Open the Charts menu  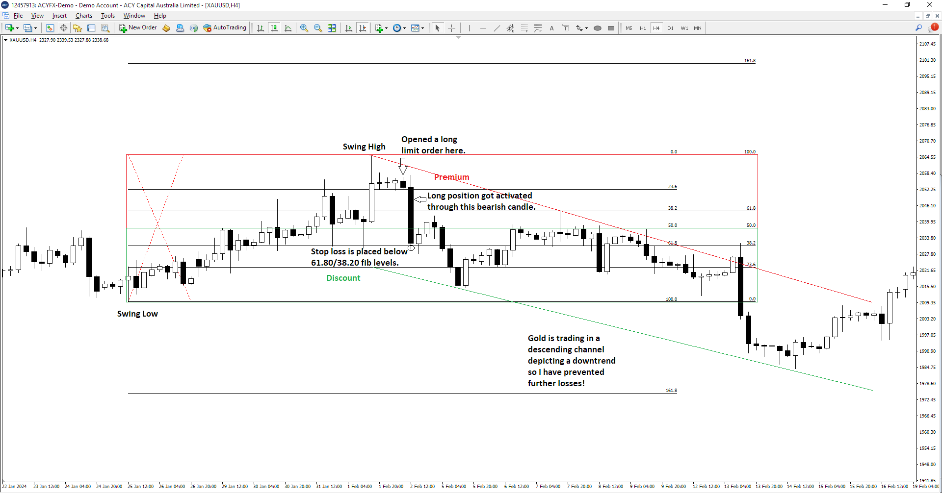[x=83, y=16]
